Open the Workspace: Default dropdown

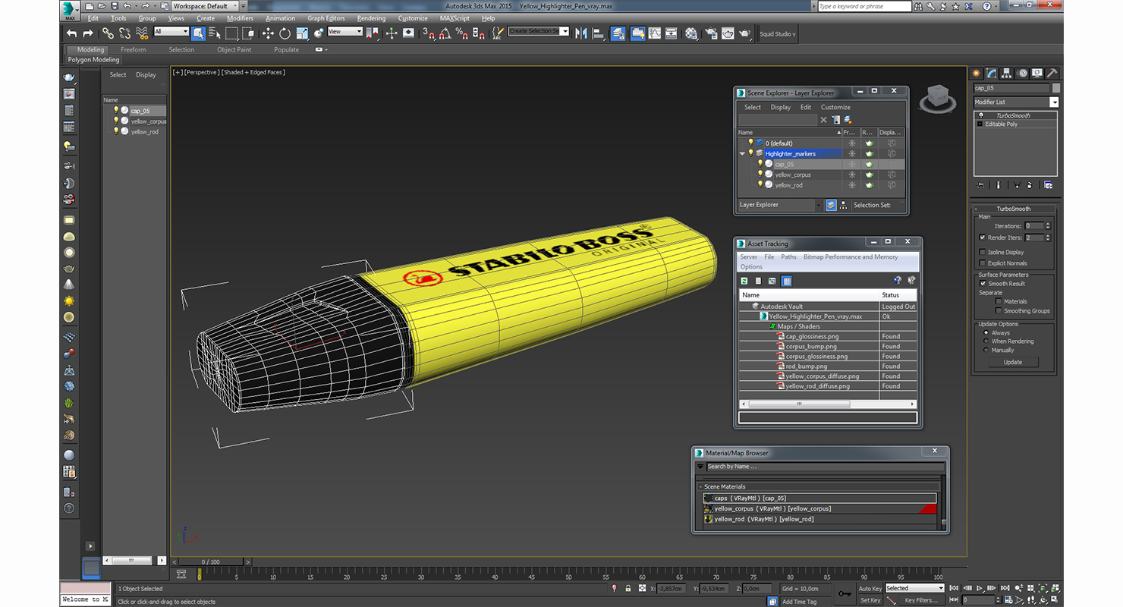(x=204, y=6)
